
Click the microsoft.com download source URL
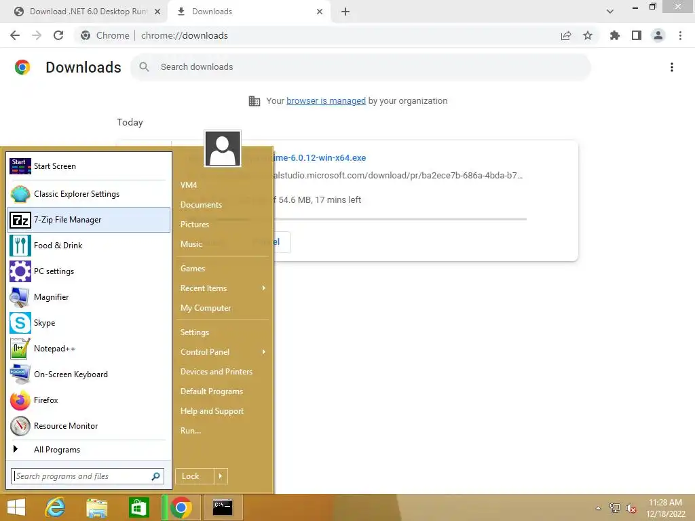[x=398, y=176]
